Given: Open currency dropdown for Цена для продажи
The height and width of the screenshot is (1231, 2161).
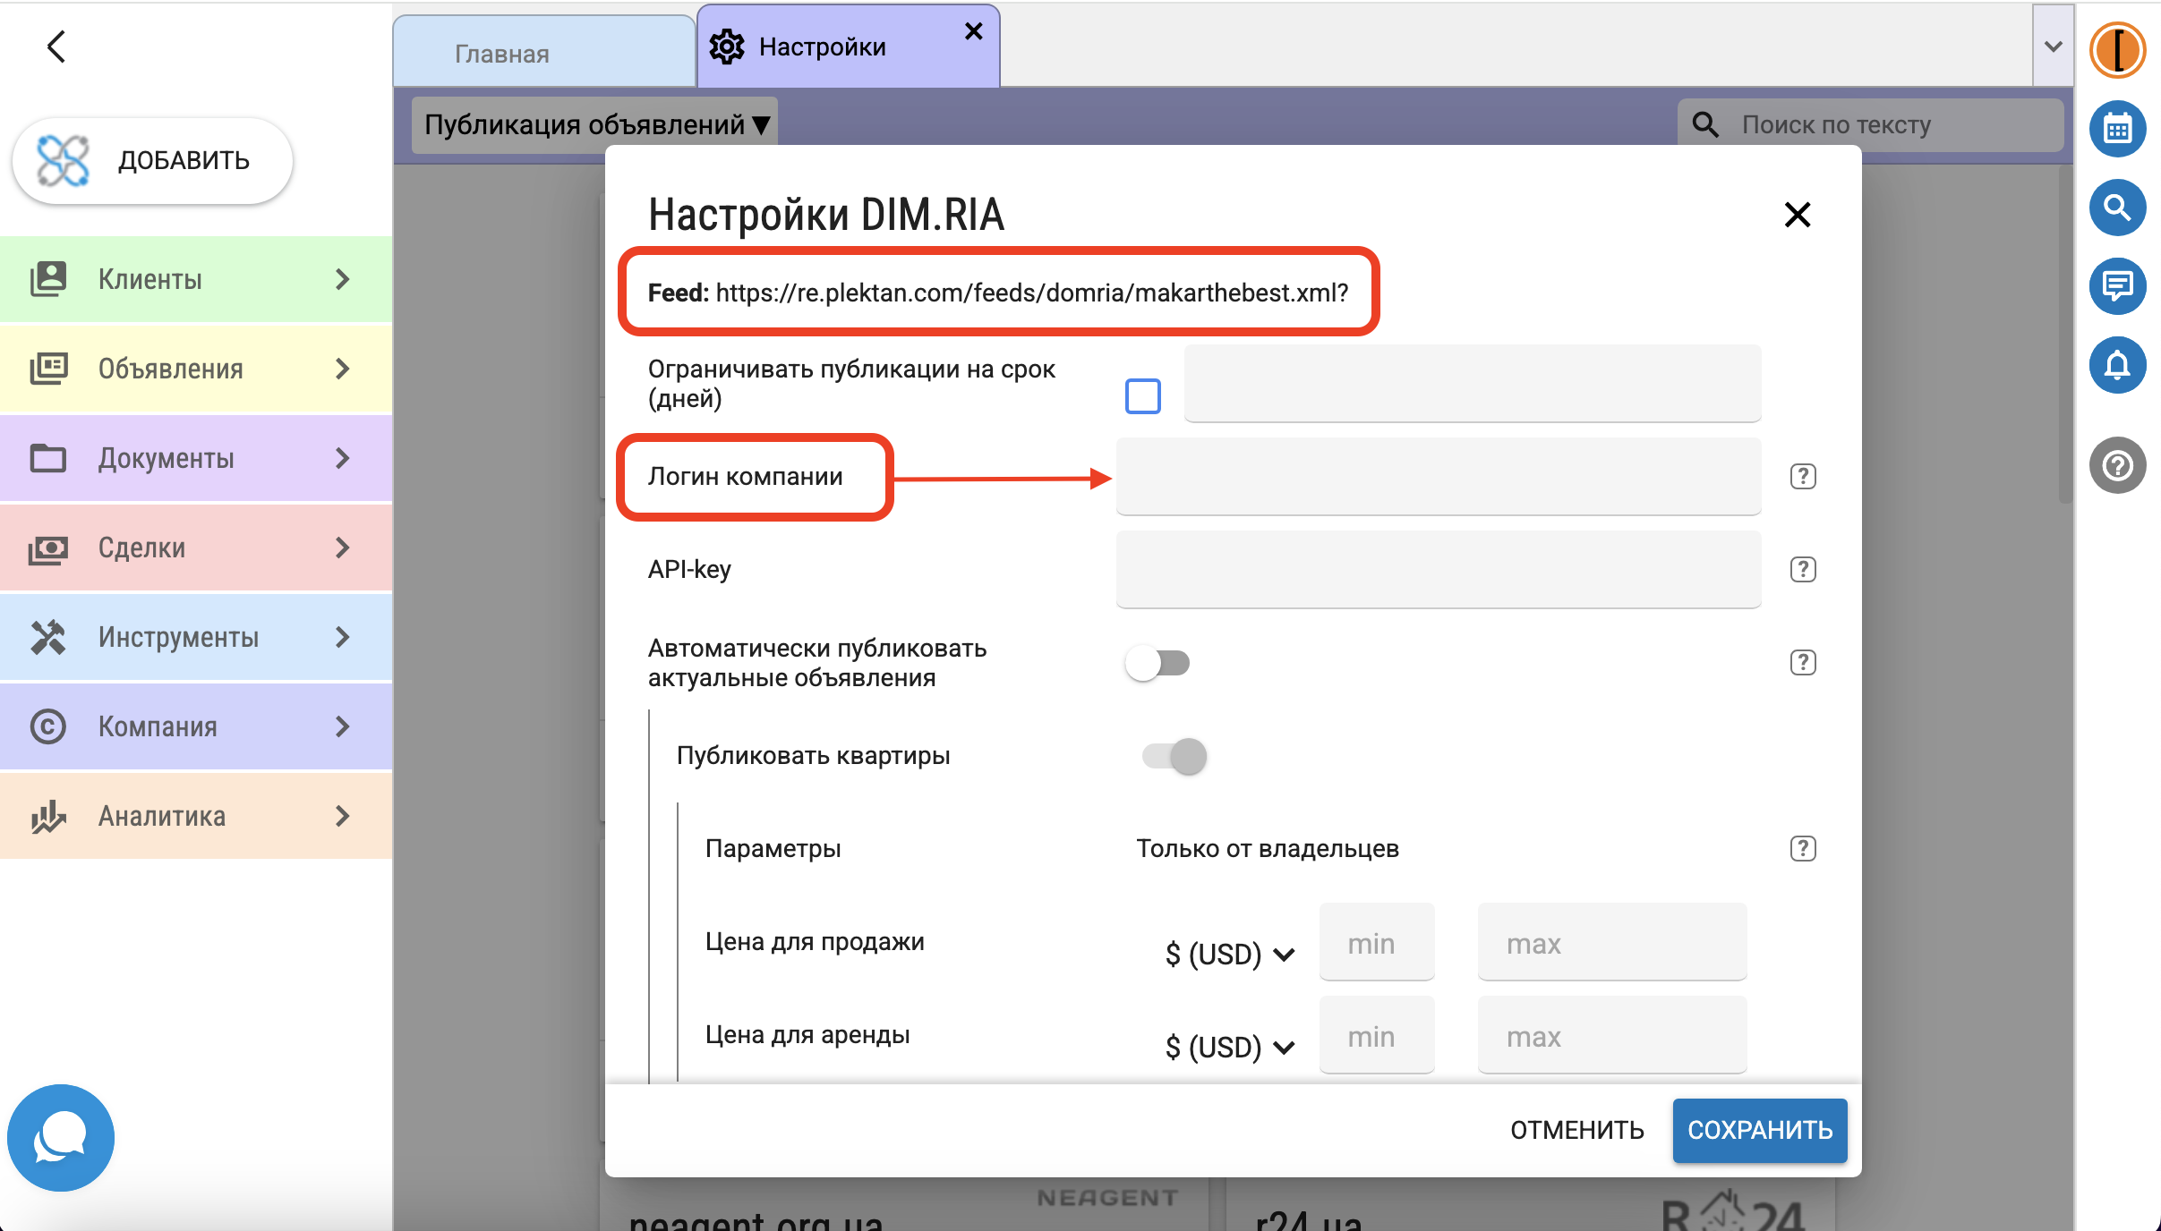Looking at the screenshot, I should [x=1229, y=955].
